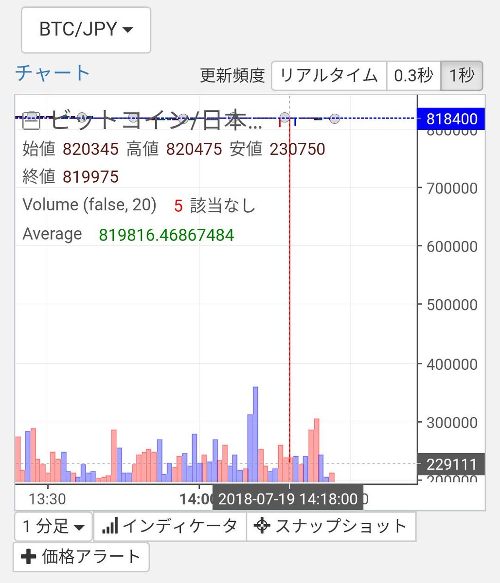Select the rightmost circle marker on the dotted line
The image size is (500, 583).
tap(335, 118)
